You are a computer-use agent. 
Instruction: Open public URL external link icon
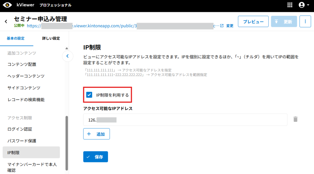pos(222,26)
